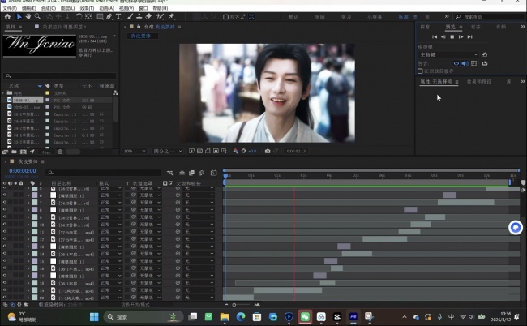Toggle the snapping checkbox in the toolbar
Screen dimensions: 527x326
point(226,17)
